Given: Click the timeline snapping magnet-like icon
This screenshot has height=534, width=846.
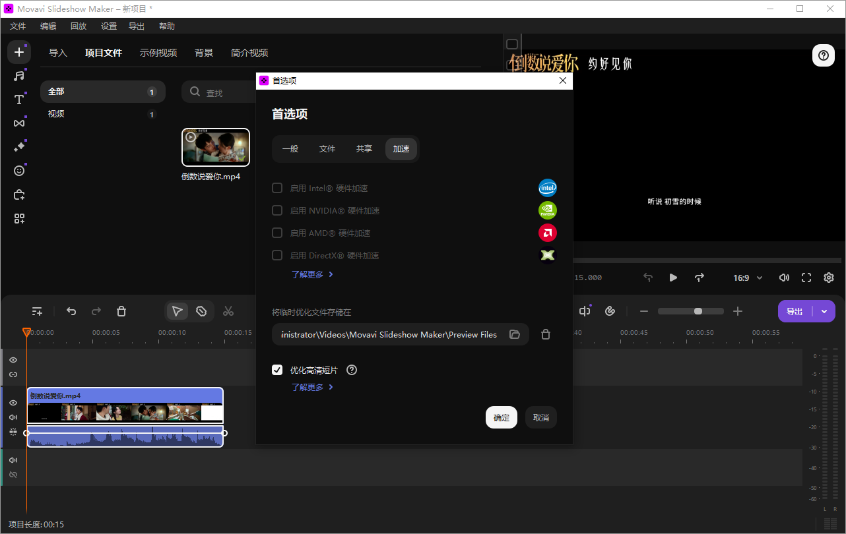Looking at the screenshot, I should [x=585, y=311].
